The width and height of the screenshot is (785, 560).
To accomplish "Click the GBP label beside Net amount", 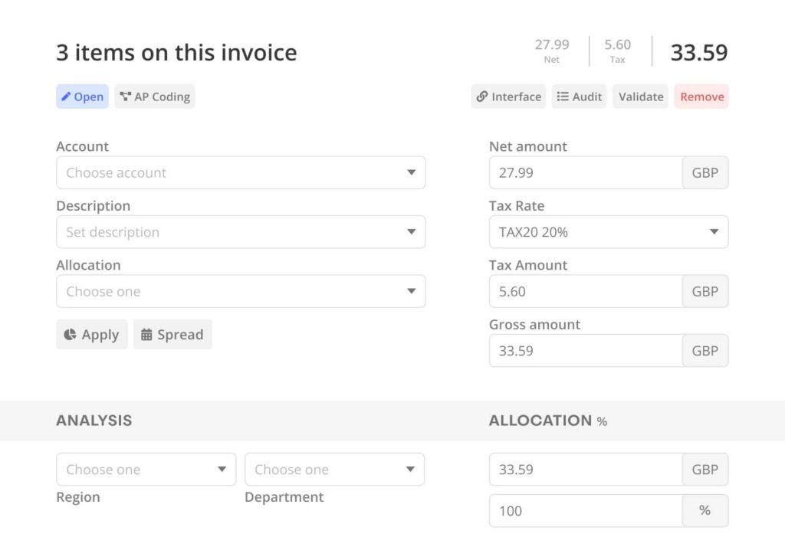I will point(705,172).
